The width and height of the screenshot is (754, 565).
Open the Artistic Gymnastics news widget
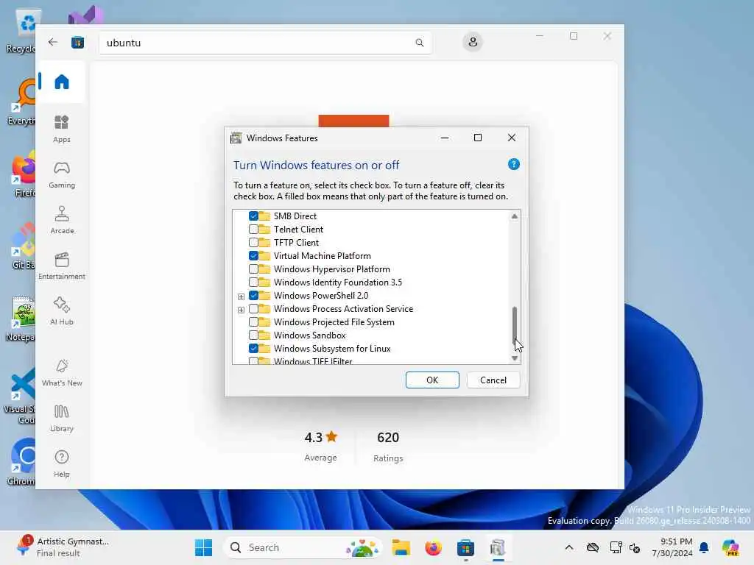click(63, 547)
